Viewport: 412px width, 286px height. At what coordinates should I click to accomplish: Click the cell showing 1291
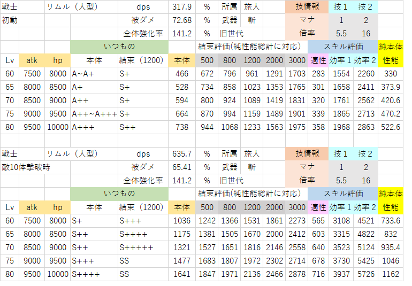[x=274, y=74]
